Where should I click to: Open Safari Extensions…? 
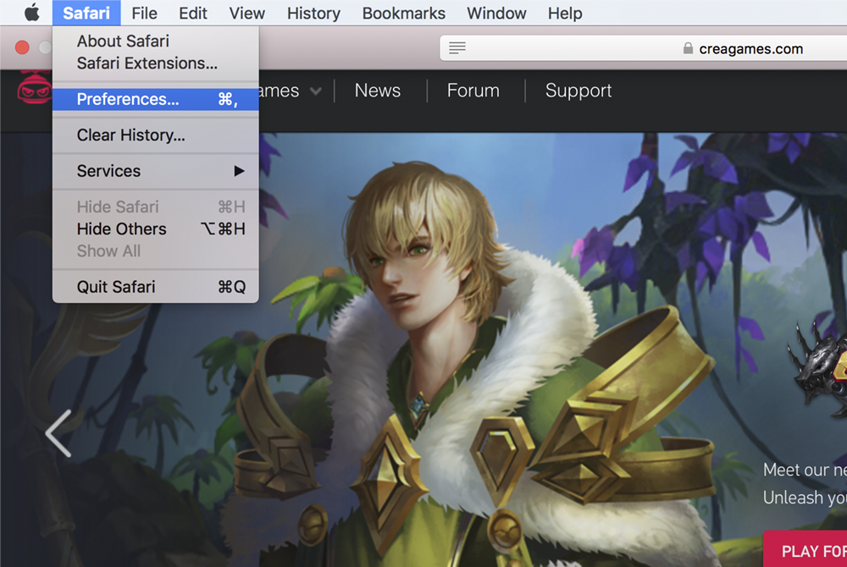tap(147, 63)
